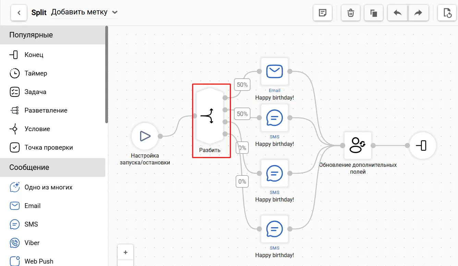
Task: Select the Условие block
Action: [37, 129]
